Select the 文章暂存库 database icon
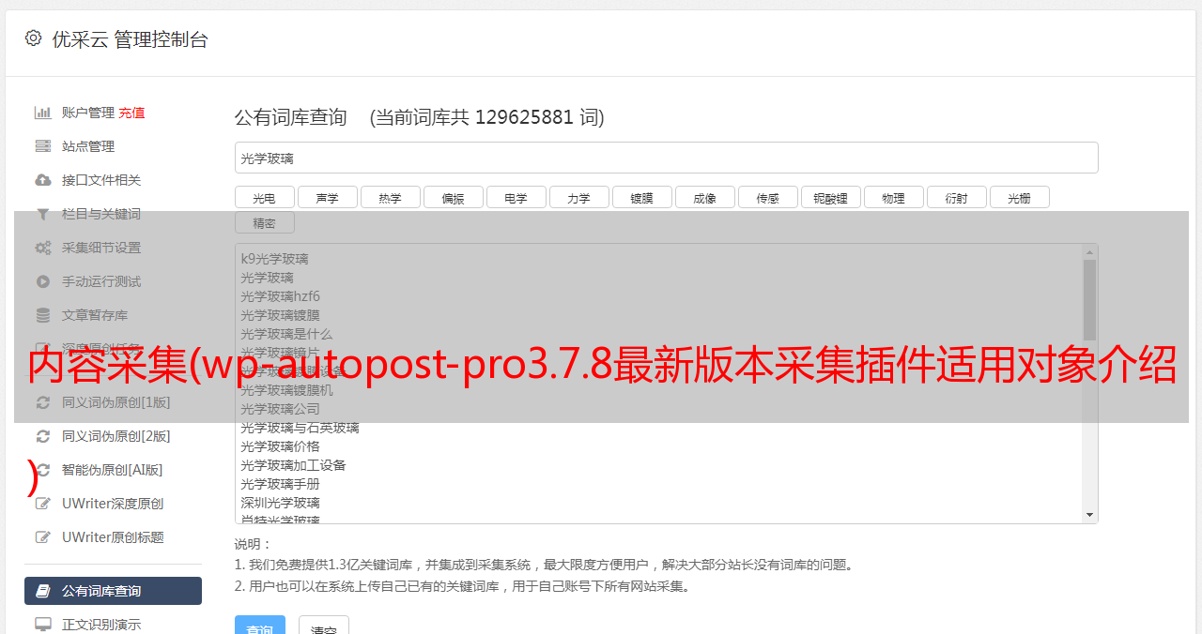 [43, 315]
